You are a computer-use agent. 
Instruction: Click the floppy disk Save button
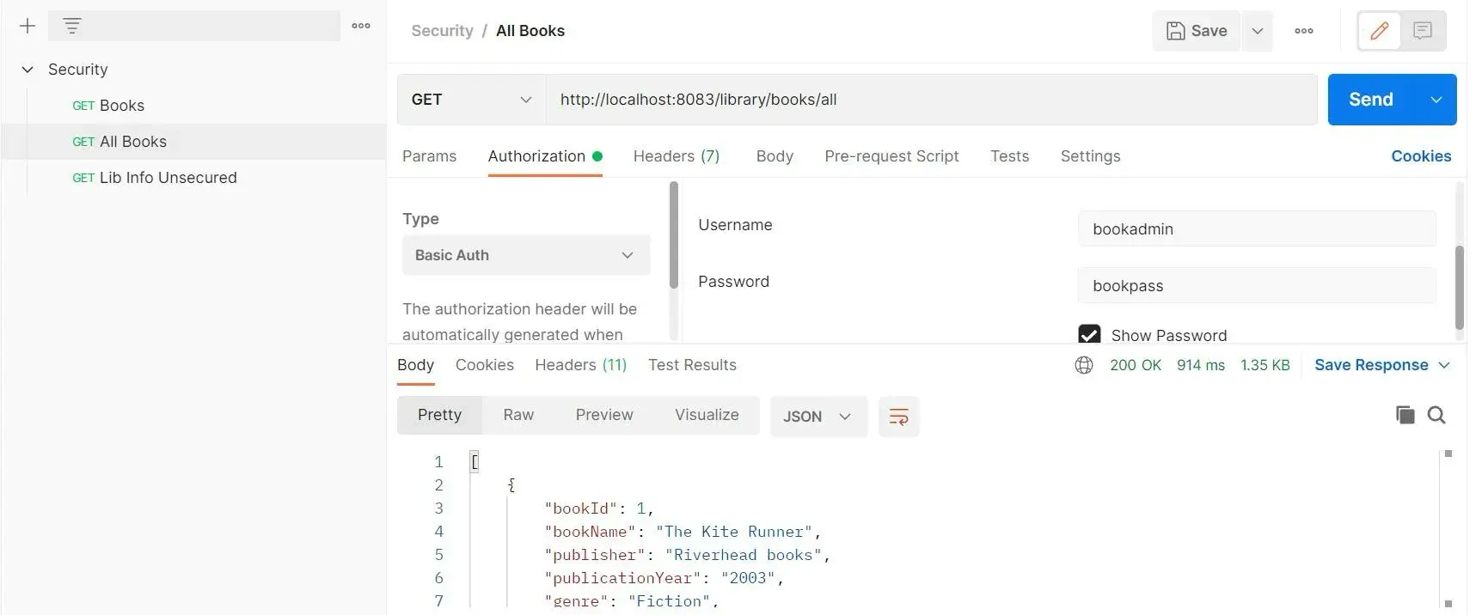(1196, 31)
